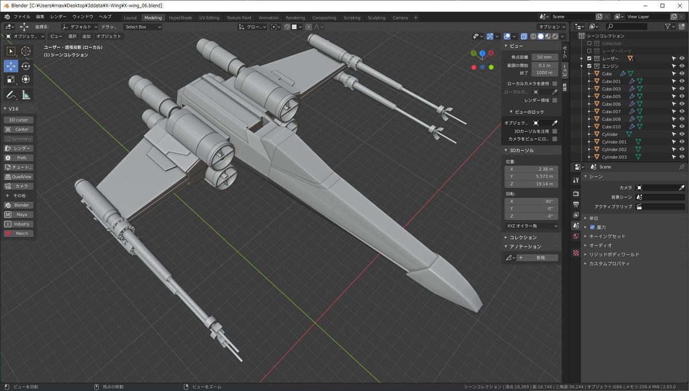
Task: Select the 3D Cursor tool icon
Action: (26, 51)
